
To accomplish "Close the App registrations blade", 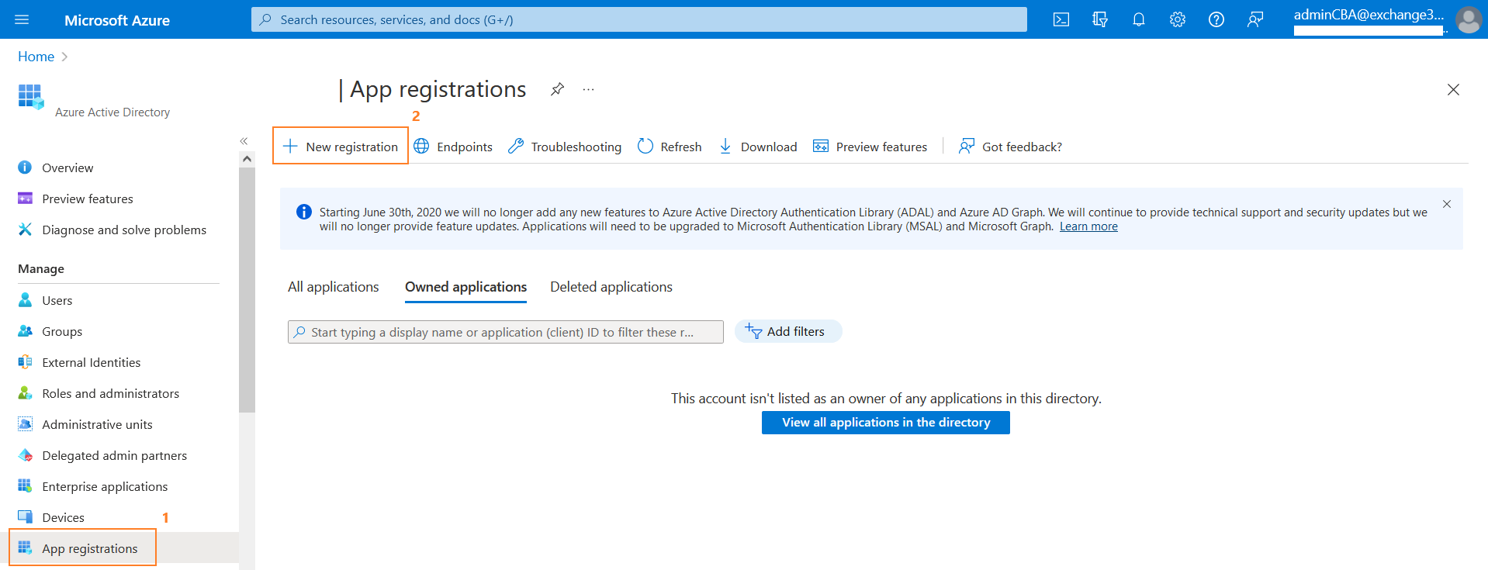I will pos(1453,90).
